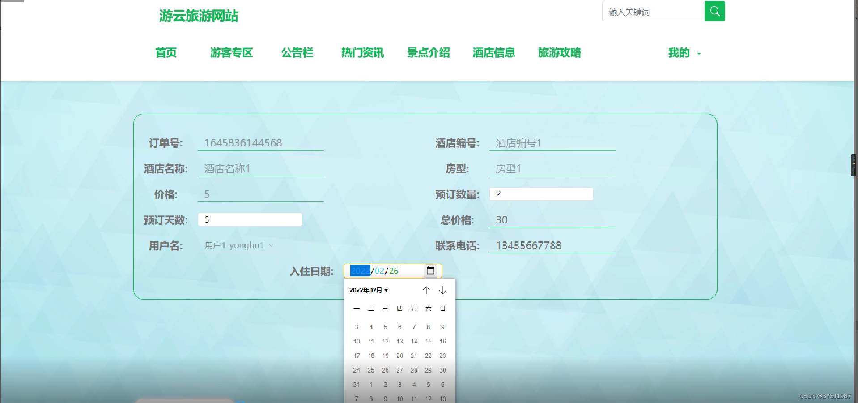Click the 用户名 label
This screenshot has width=858, height=403.
[x=166, y=246]
